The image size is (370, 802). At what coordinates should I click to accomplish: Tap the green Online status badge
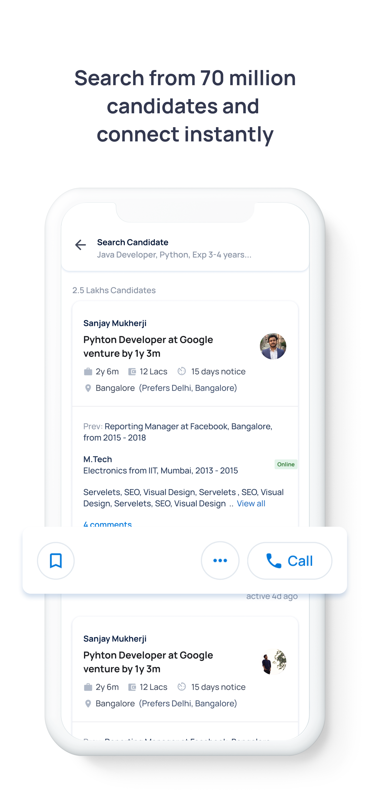pyautogui.click(x=286, y=464)
